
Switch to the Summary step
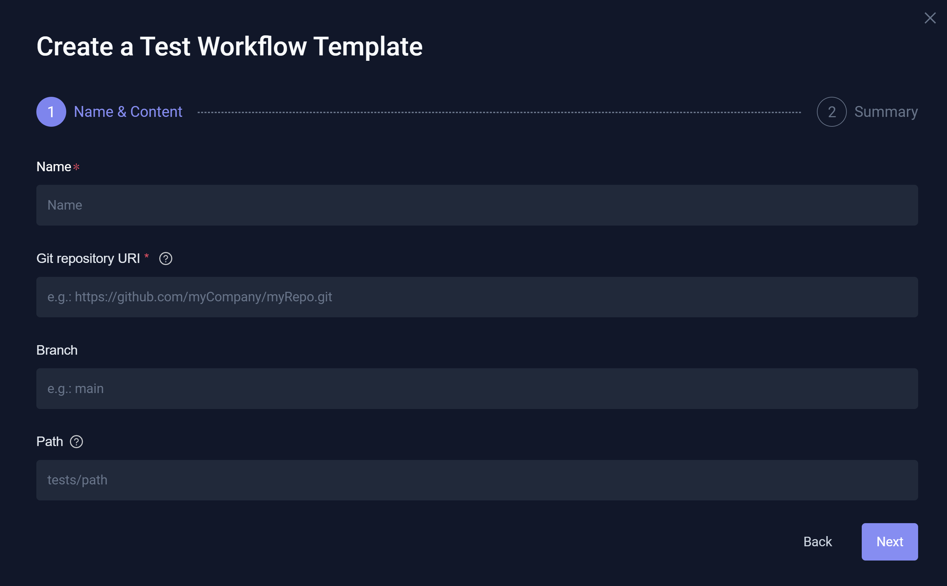click(886, 112)
